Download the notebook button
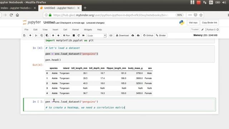Viewport: 229px width, 129px height. pyautogui.click(x=122, y=35)
